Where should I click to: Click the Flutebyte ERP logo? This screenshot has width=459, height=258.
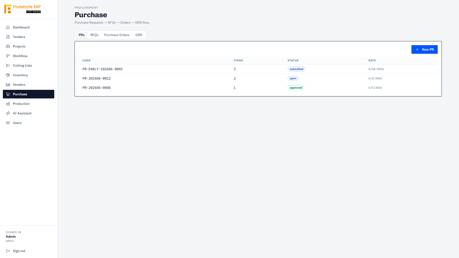coord(23,9)
